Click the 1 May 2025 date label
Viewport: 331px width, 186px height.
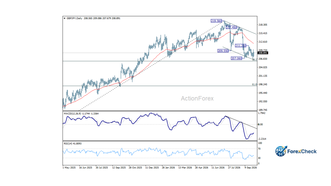point(69,168)
